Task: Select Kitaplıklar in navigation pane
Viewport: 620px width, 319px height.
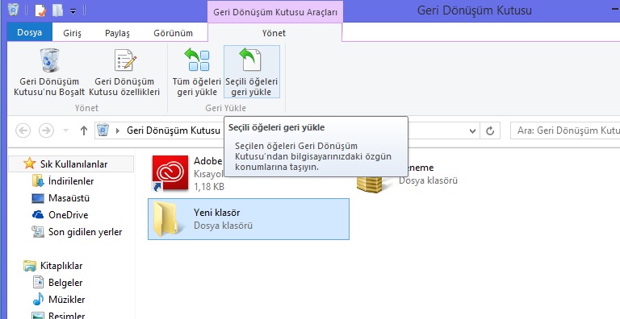Action: pos(61,266)
